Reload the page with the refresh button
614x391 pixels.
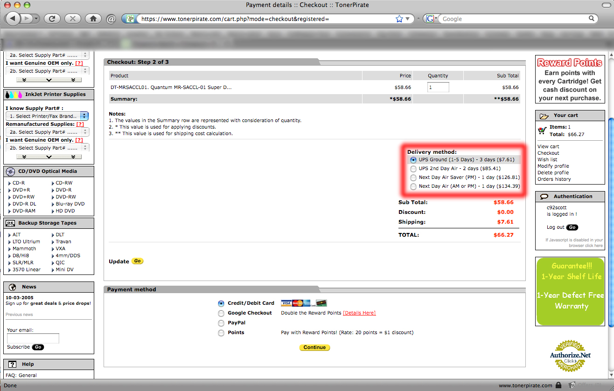pos(52,19)
